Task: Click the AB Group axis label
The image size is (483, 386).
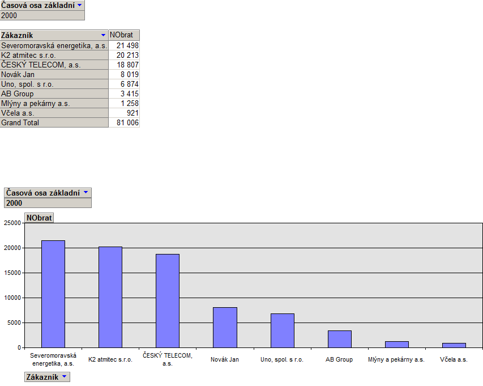Action: coord(339,359)
